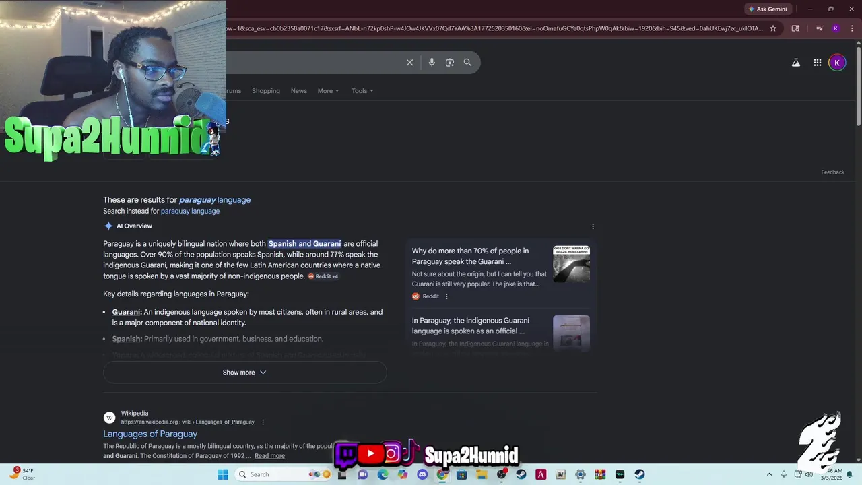
Task: Open the Reddit +4 sources chip
Action: coord(323,276)
